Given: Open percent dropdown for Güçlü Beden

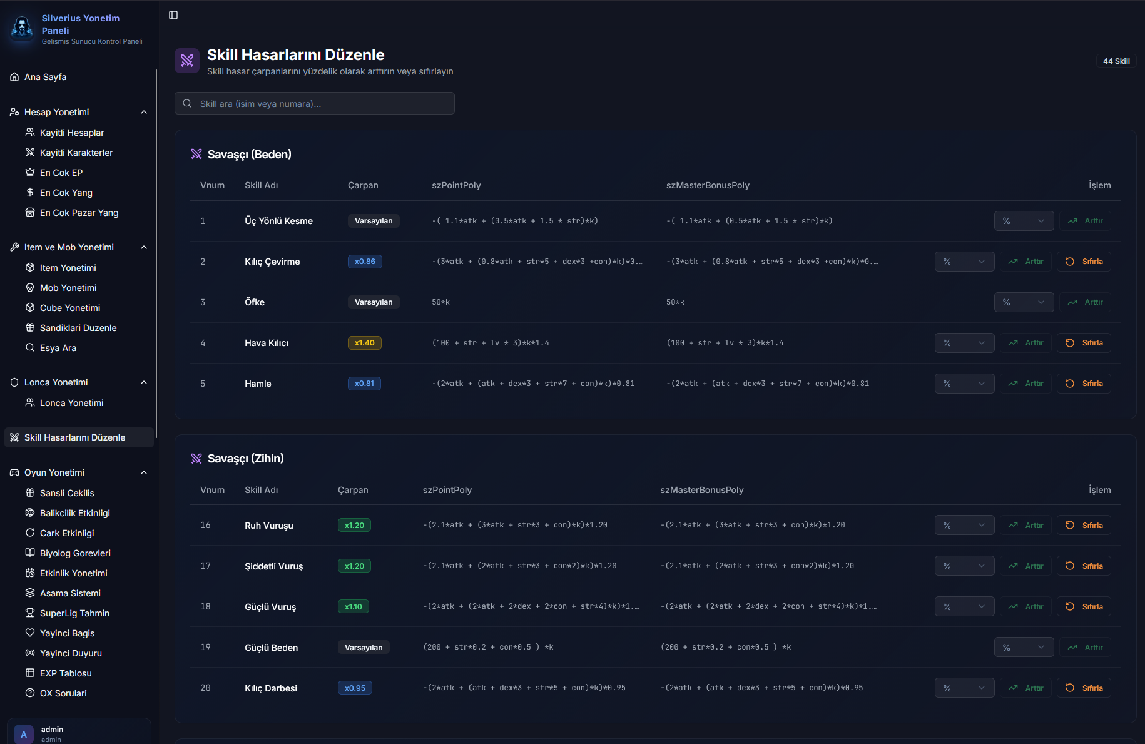Looking at the screenshot, I should pos(1024,648).
